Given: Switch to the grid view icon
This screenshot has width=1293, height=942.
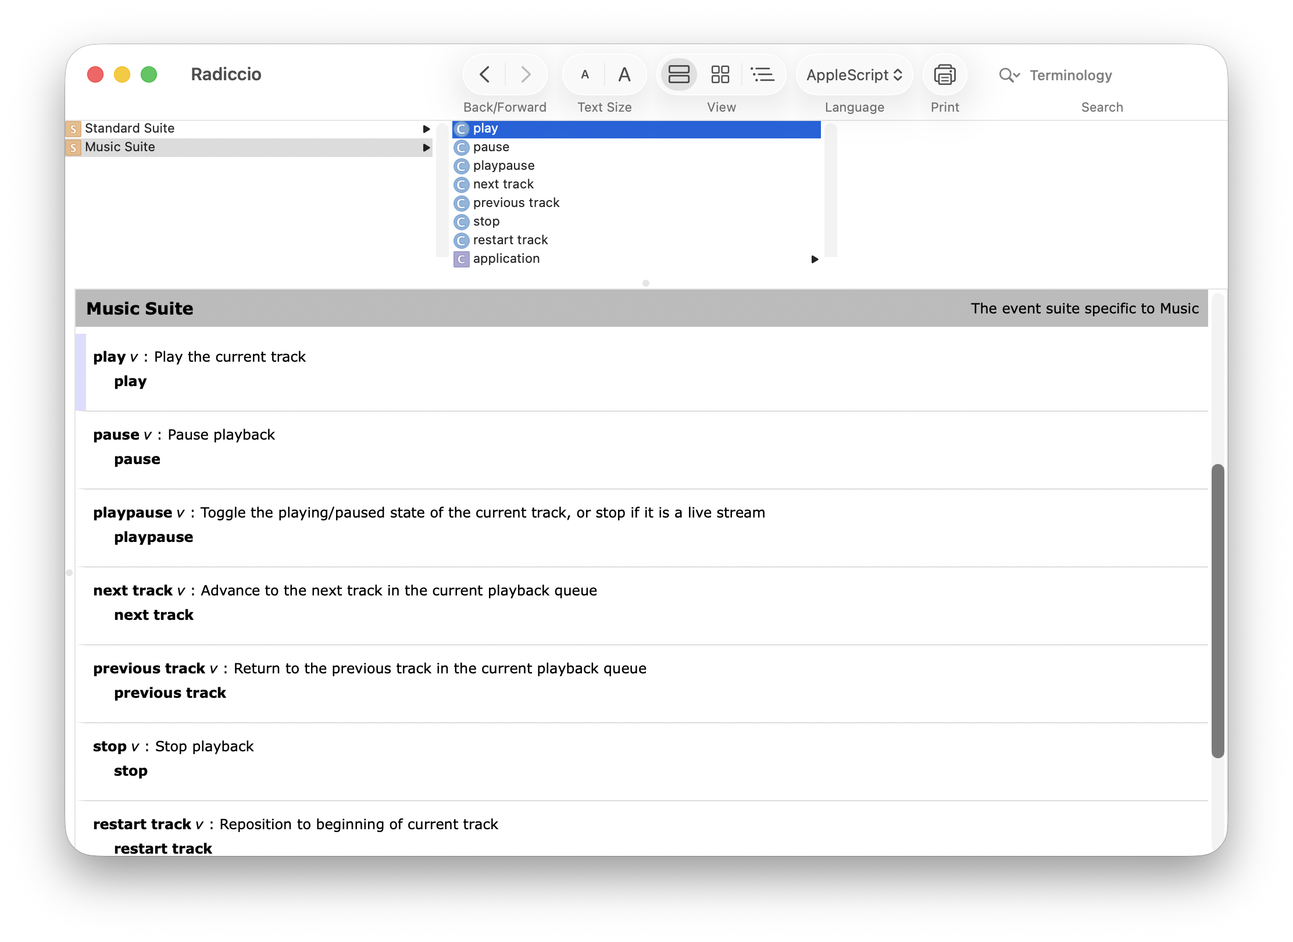Looking at the screenshot, I should tap(720, 74).
